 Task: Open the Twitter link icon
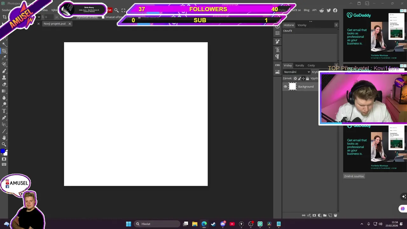328,10
